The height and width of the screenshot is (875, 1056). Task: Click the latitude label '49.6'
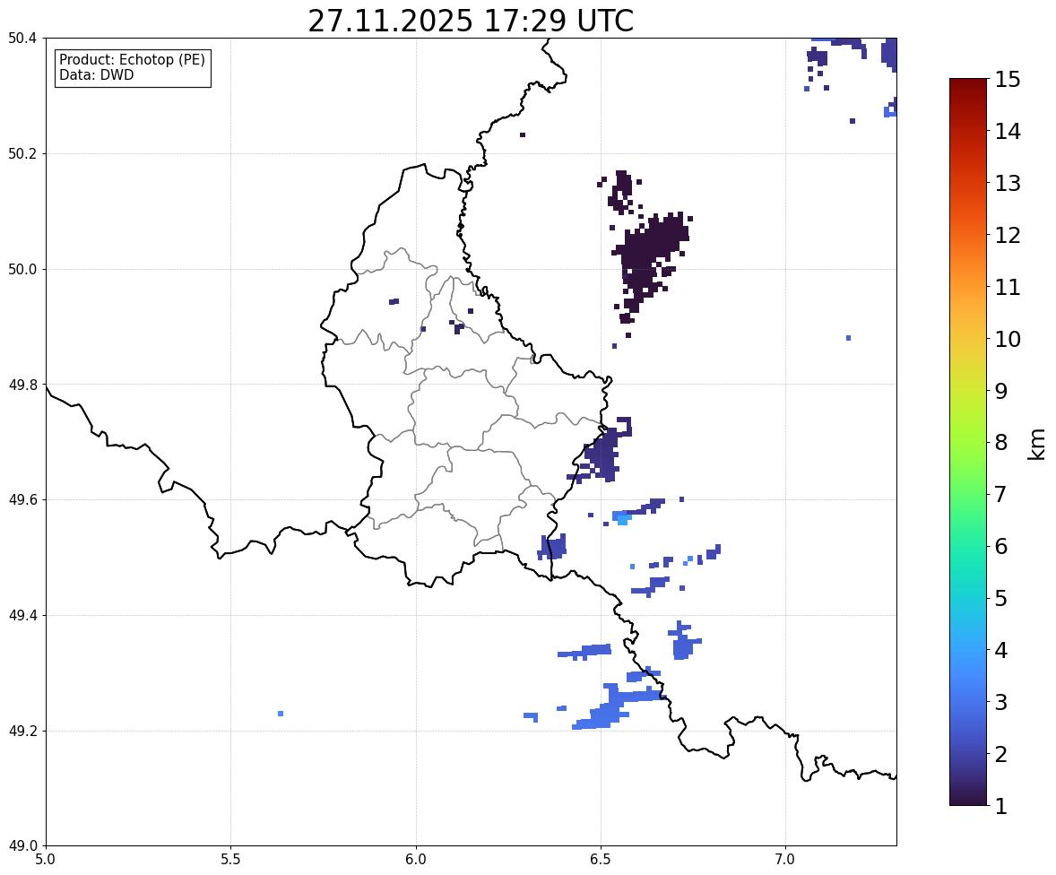[x=22, y=499]
